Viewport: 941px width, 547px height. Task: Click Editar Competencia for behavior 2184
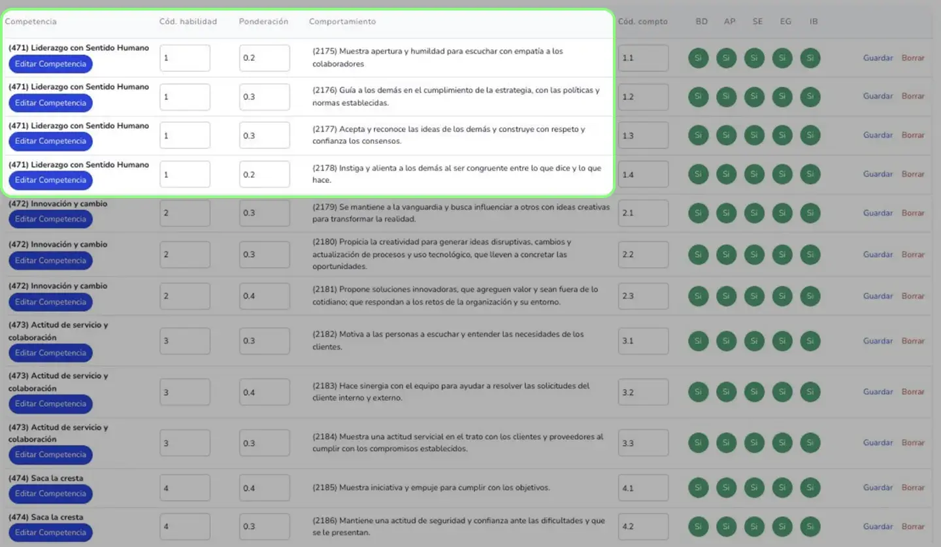pyautogui.click(x=50, y=455)
